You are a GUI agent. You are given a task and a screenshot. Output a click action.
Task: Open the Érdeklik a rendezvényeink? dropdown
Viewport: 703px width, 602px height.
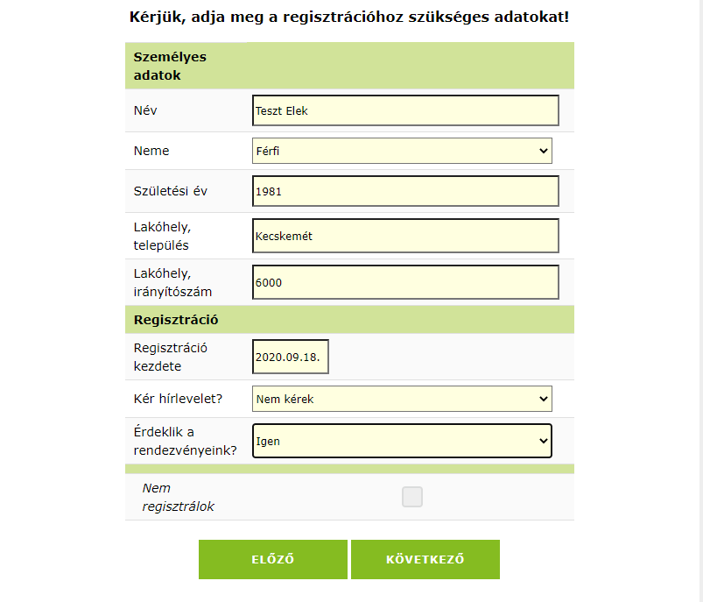(402, 441)
